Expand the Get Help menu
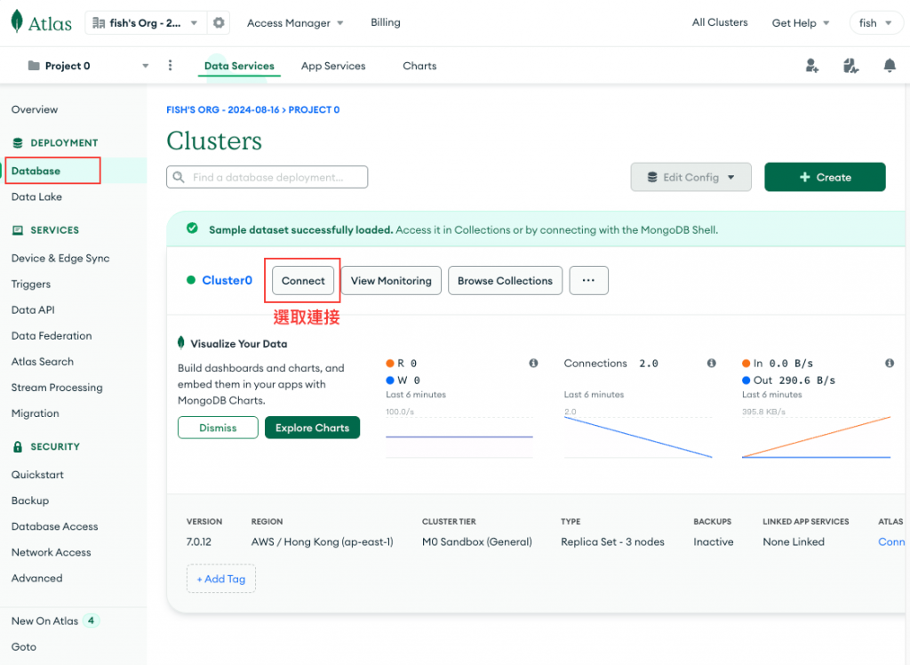The image size is (910, 665). pyautogui.click(x=801, y=22)
